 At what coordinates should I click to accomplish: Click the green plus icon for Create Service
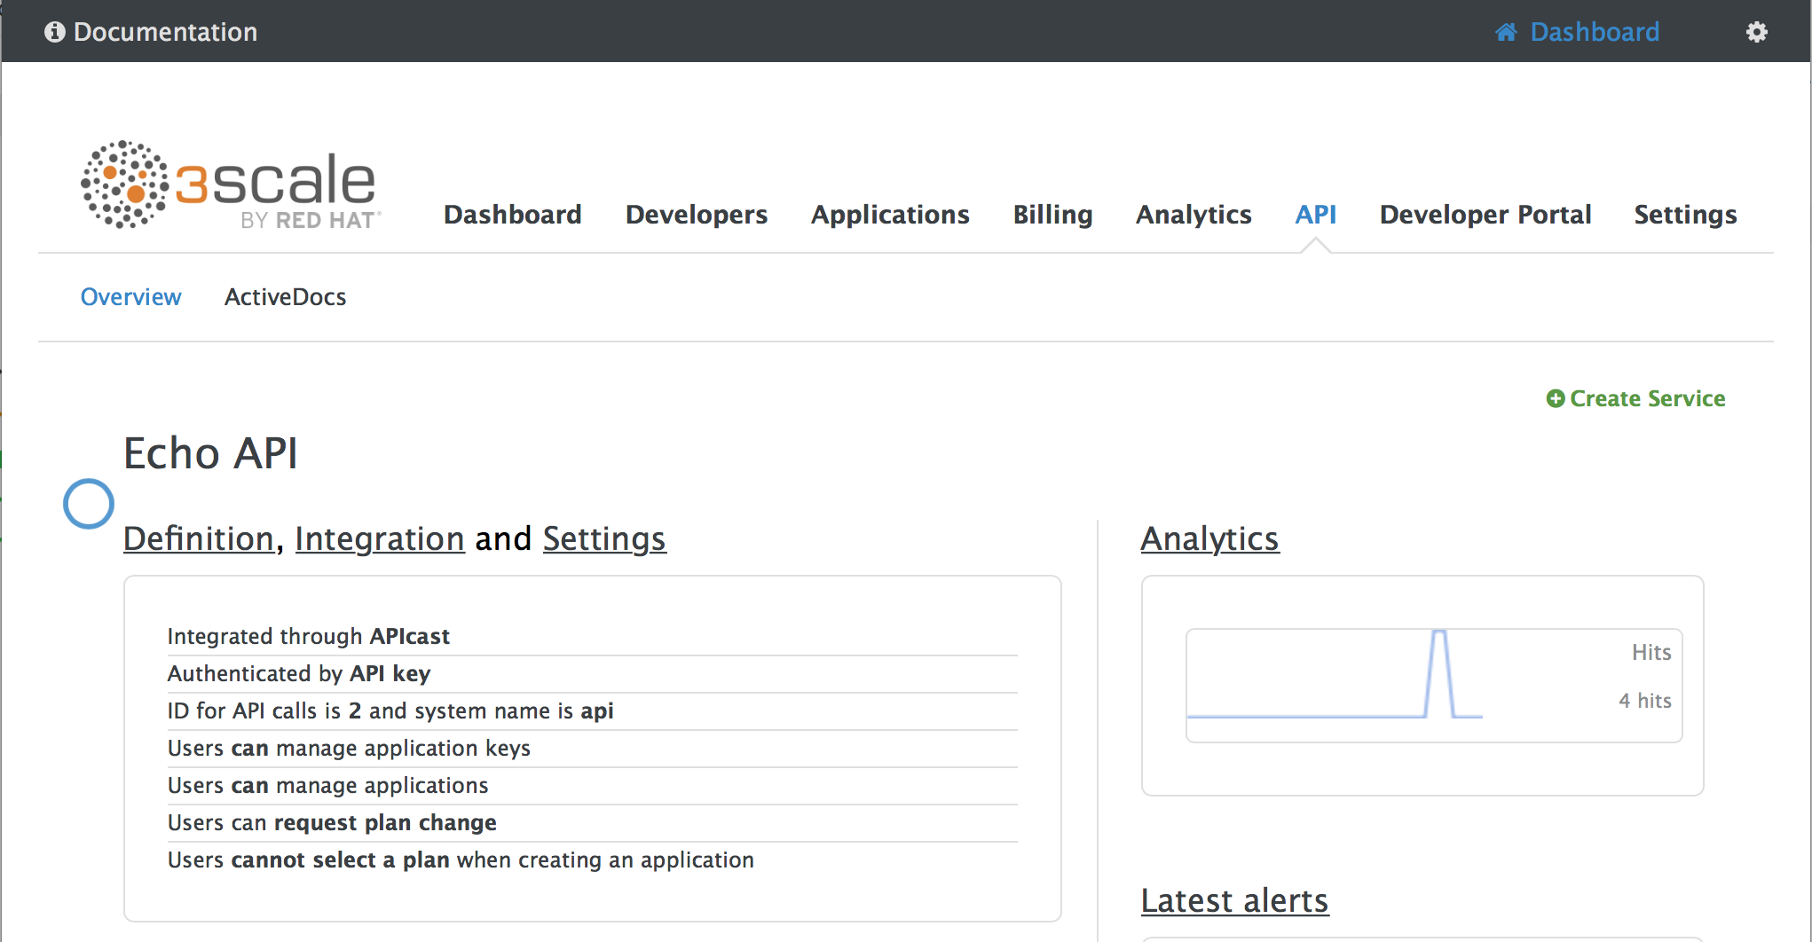click(x=1555, y=399)
